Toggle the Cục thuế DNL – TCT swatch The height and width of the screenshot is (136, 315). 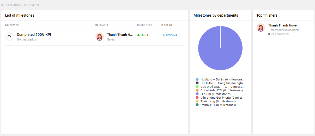tap(197, 87)
